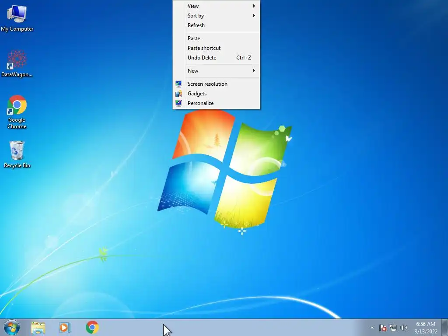The width and height of the screenshot is (448, 336).
Task: Choose Paste in the context menu
Action: 216,38
